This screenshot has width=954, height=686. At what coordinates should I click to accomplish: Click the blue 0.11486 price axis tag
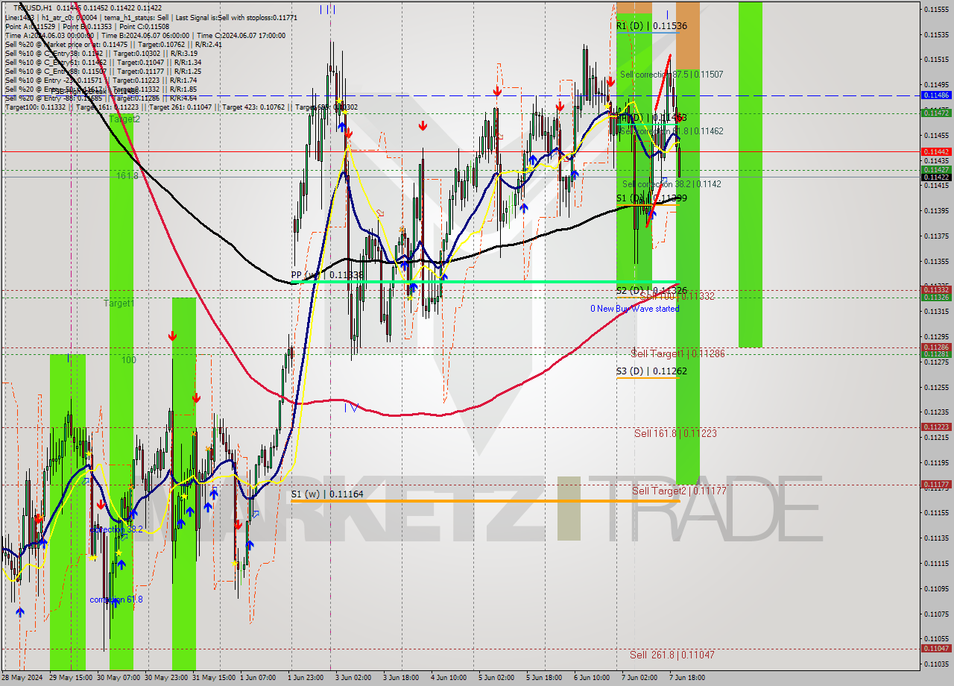[936, 95]
